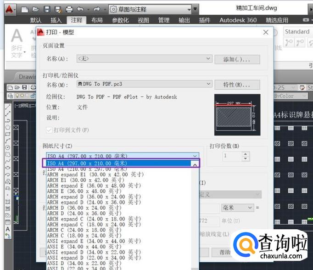
Task: Select the Polyline tool in left toolbar
Action: pos(8,120)
